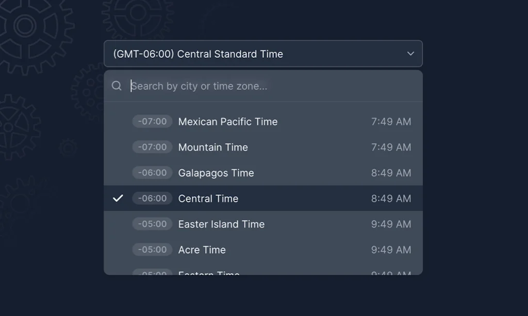
Task: Select Mexican Pacific Time option
Action: 228,122
